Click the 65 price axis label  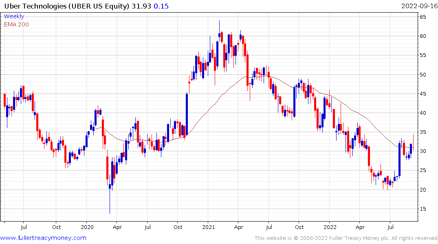pos(423,17)
